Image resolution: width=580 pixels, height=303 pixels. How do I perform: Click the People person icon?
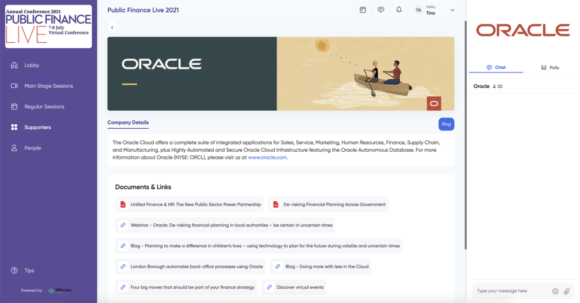pos(14,148)
